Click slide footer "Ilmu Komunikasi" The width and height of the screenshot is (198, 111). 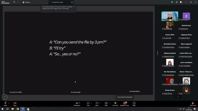pyautogui.click(x=75, y=92)
